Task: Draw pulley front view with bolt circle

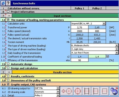Action: coord(77,91)
